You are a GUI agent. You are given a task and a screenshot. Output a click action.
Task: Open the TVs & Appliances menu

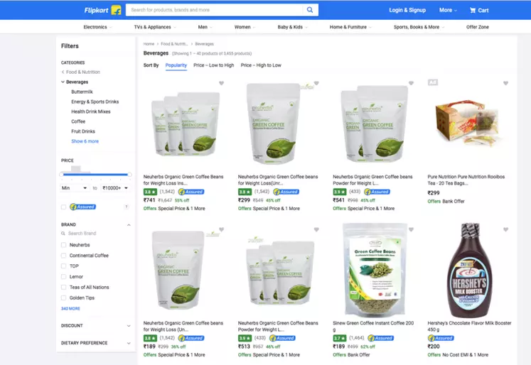coord(155,27)
